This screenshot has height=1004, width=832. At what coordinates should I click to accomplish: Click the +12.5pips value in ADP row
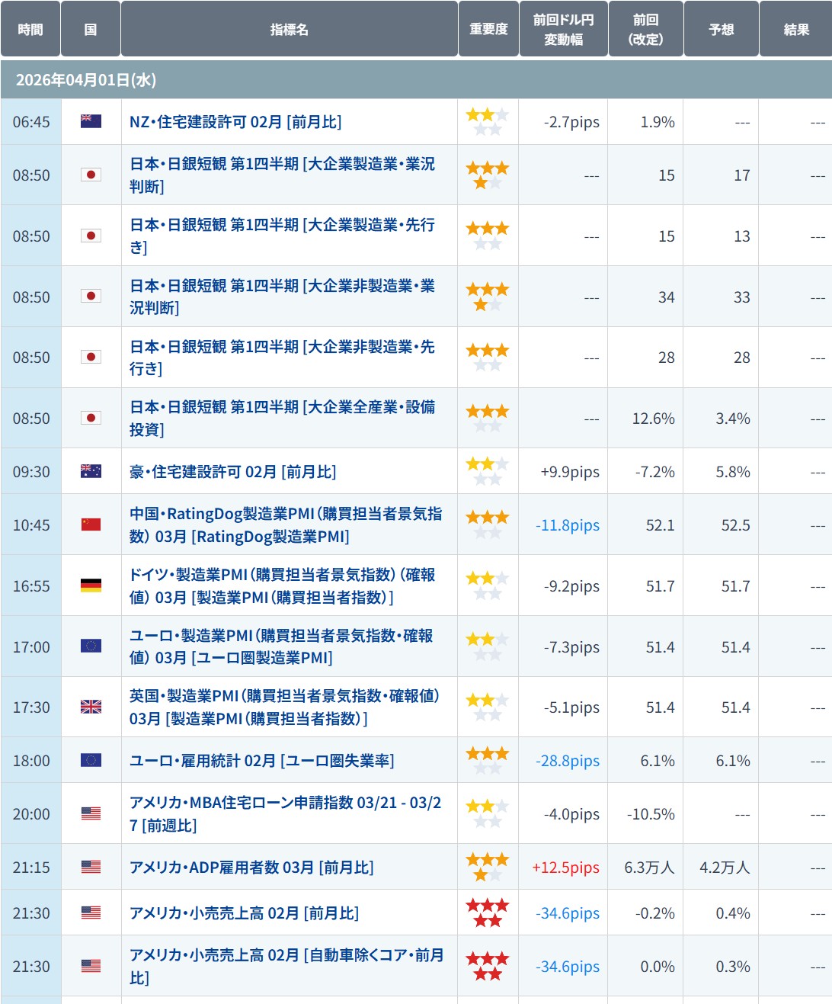[x=565, y=868]
